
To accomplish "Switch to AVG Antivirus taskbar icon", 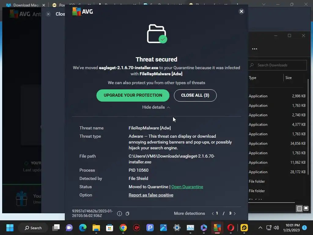I will tap(217, 228).
